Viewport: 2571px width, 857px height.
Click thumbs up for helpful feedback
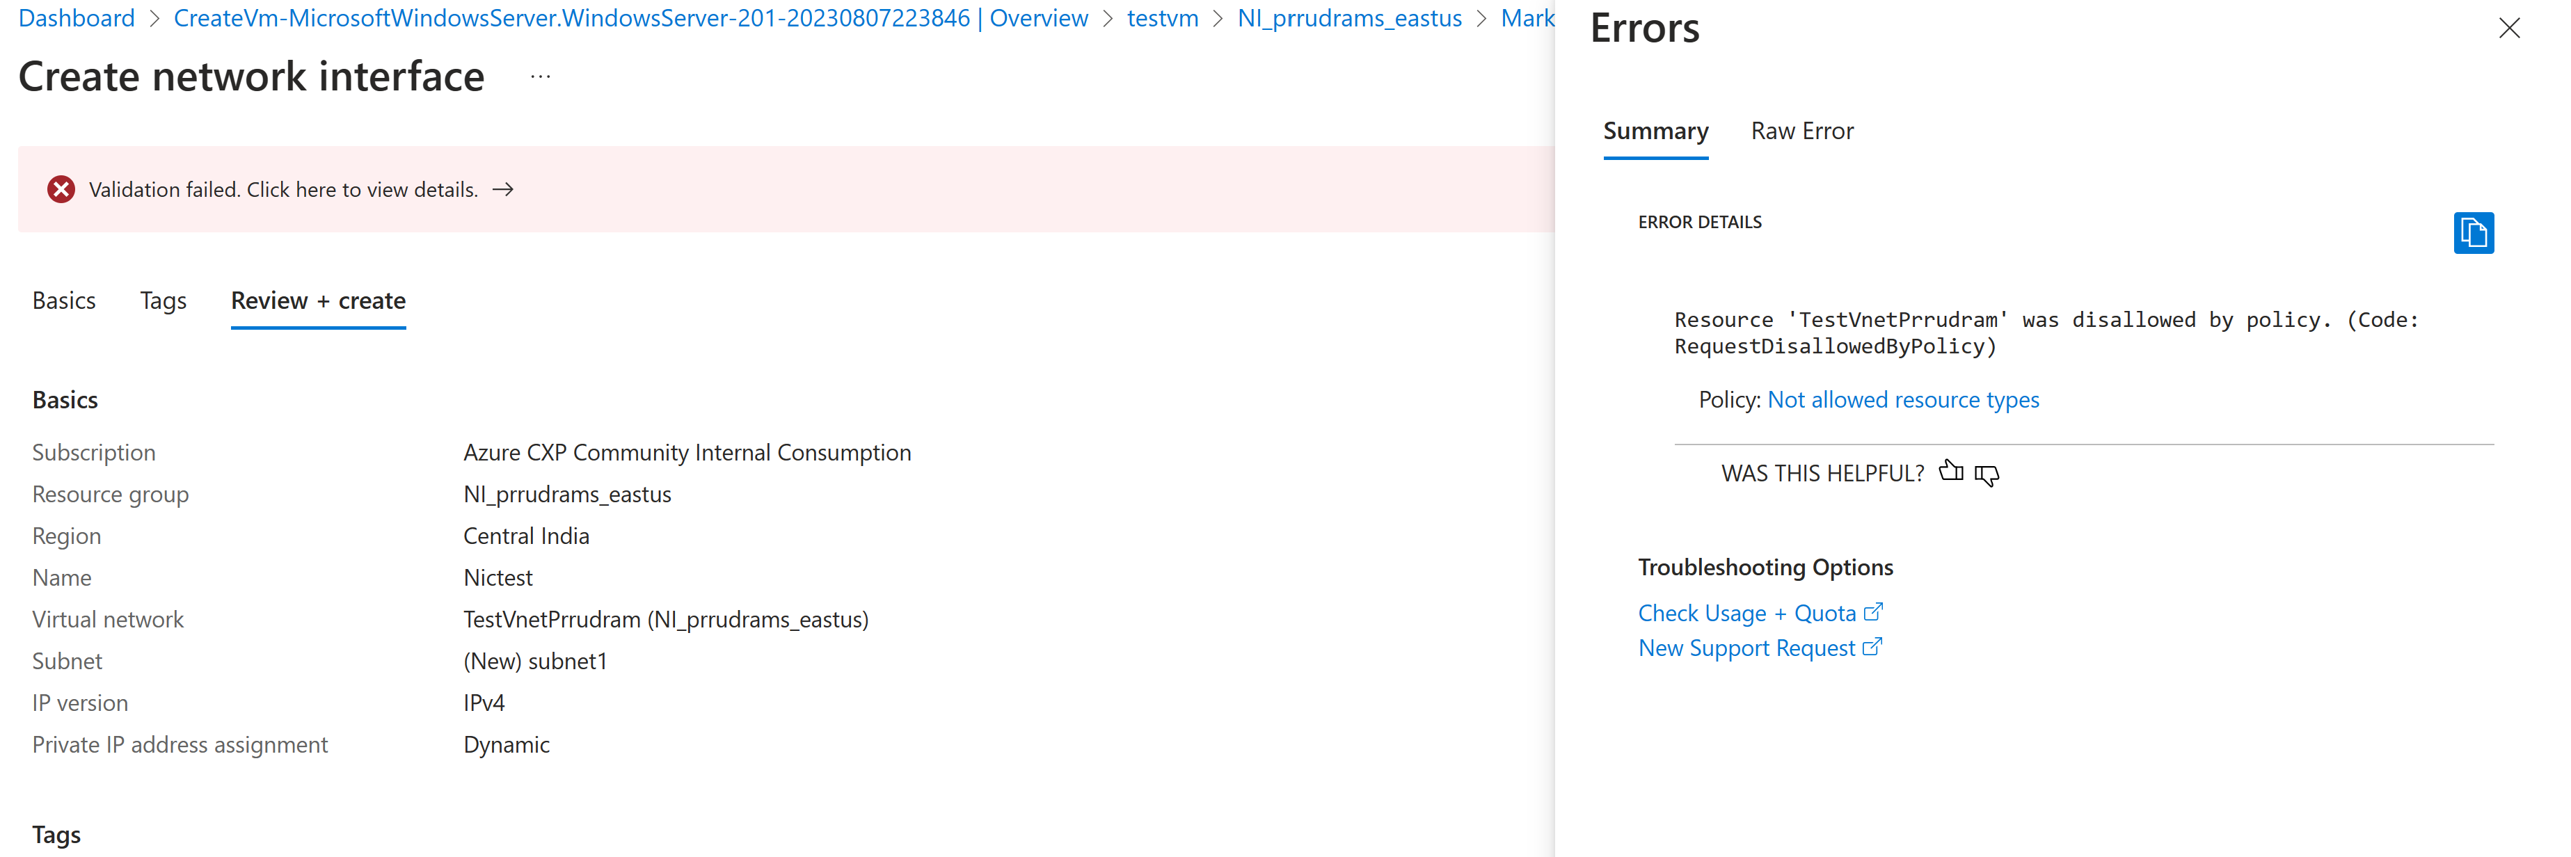click(1951, 472)
